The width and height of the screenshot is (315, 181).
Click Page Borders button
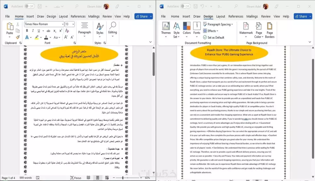[270, 30]
